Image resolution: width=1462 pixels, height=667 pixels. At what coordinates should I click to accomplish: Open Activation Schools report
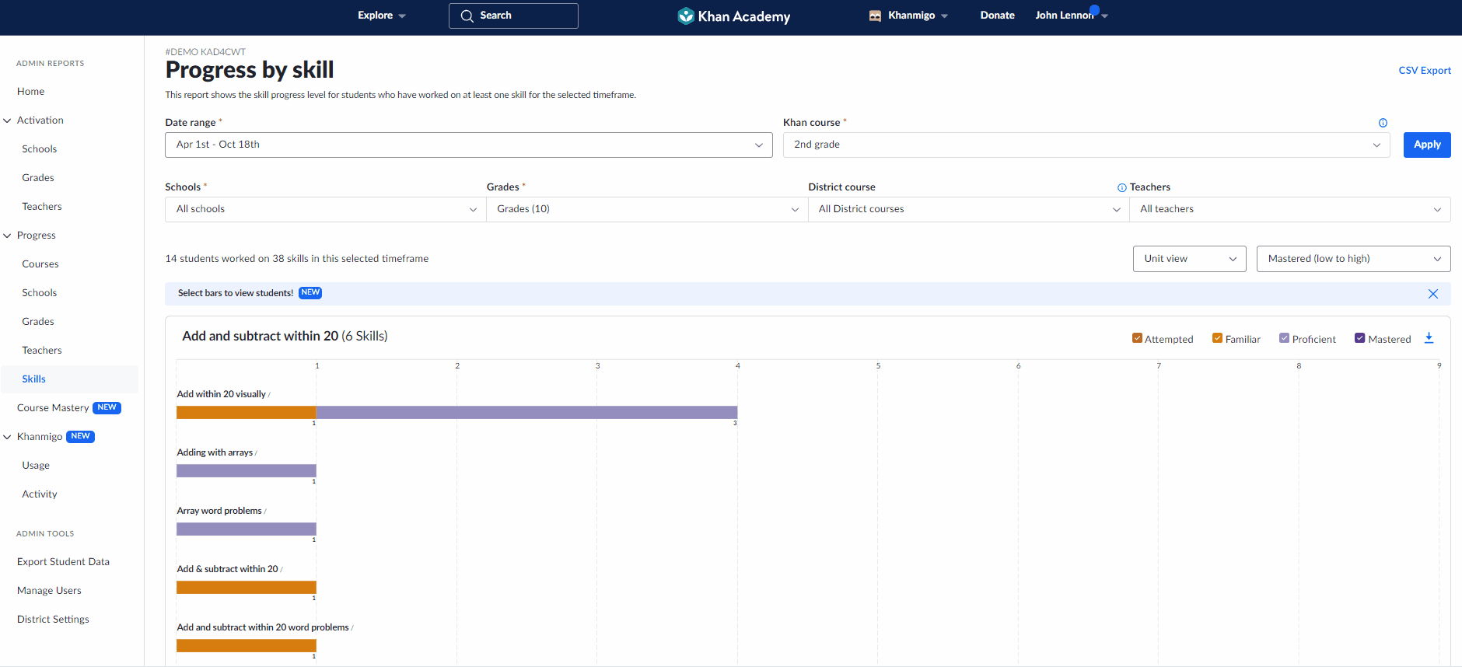(x=40, y=149)
